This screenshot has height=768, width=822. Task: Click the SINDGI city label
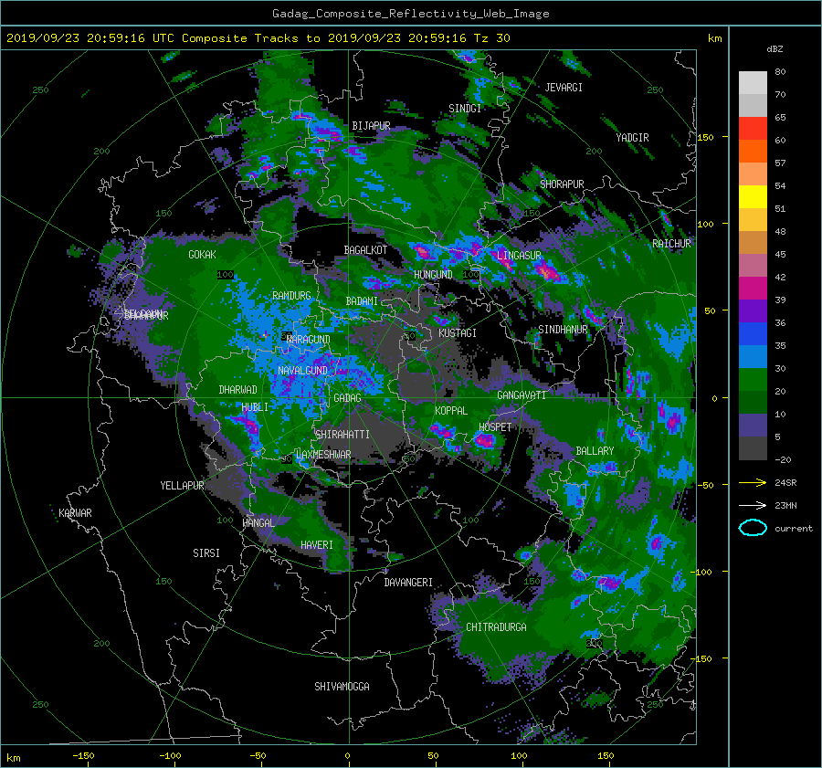coord(465,108)
